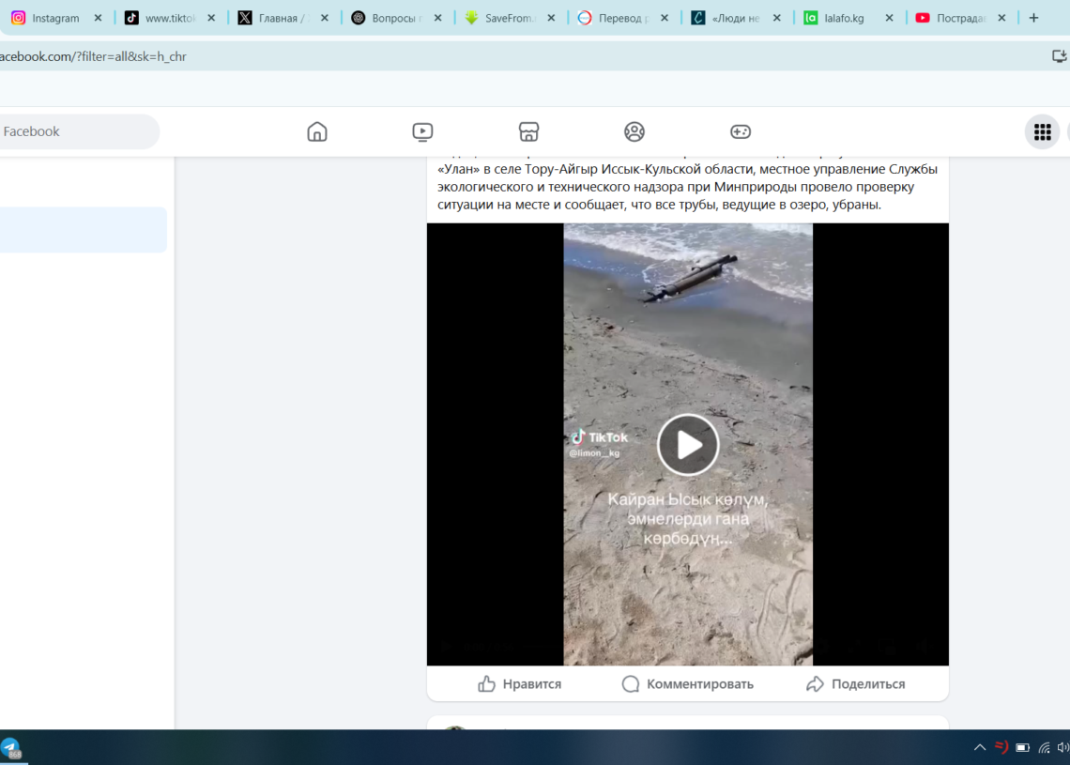Open the Facebook apps menu grid
This screenshot has height=765, width=1070.
1042,132
